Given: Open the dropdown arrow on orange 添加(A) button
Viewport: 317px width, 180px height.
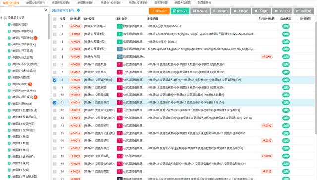Looking at the screenshot, I should [x=166, y=11].
